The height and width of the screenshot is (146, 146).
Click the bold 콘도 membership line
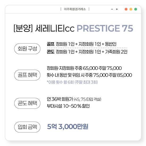click(87, 52)
